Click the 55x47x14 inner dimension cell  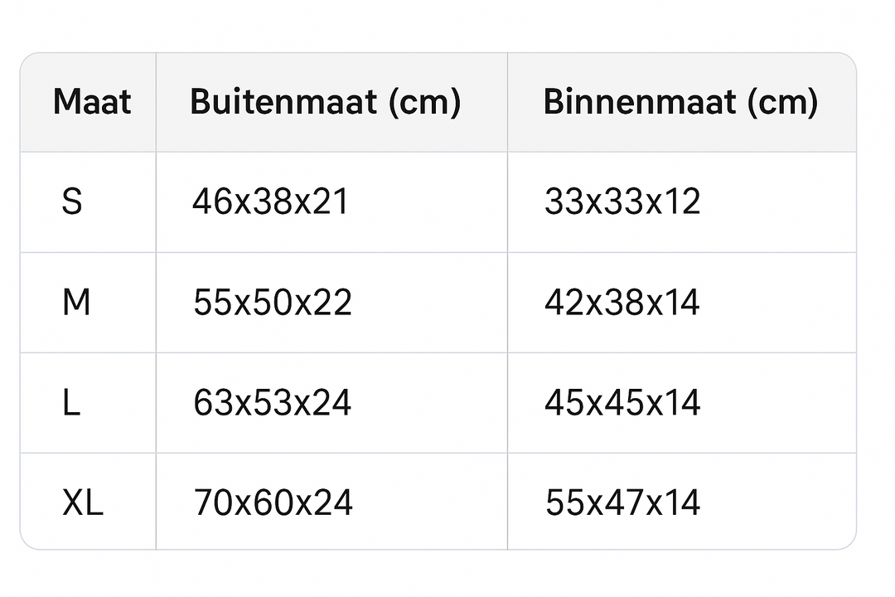click(x=623, y=502)
